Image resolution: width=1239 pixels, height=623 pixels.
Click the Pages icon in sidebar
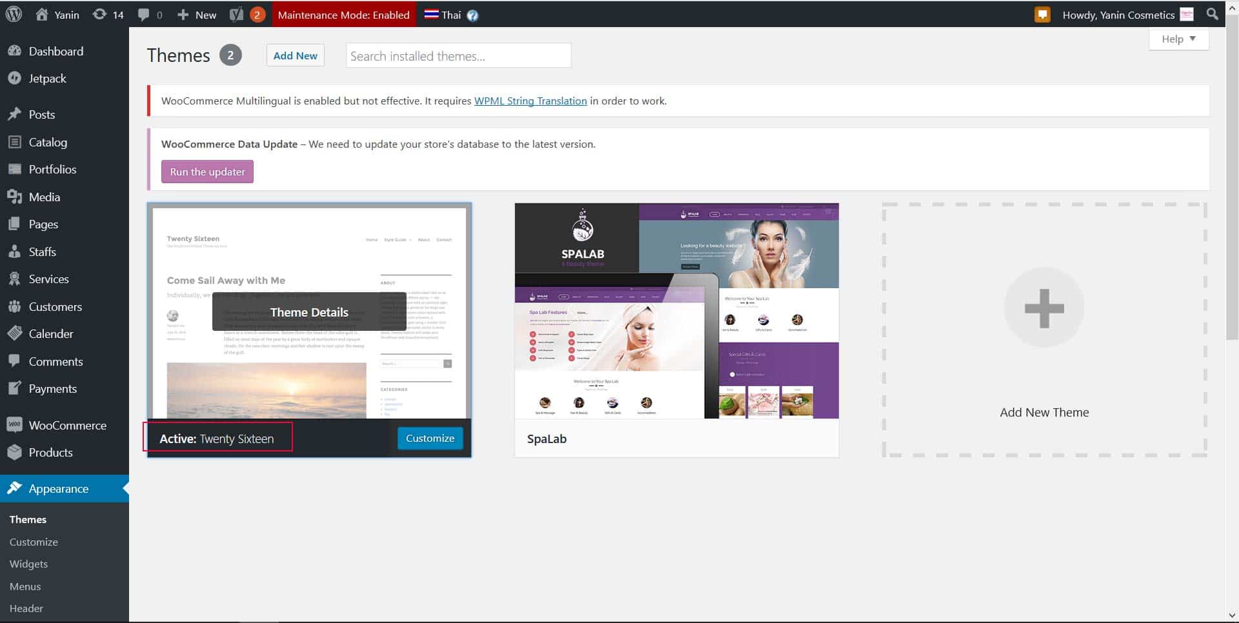14,224
